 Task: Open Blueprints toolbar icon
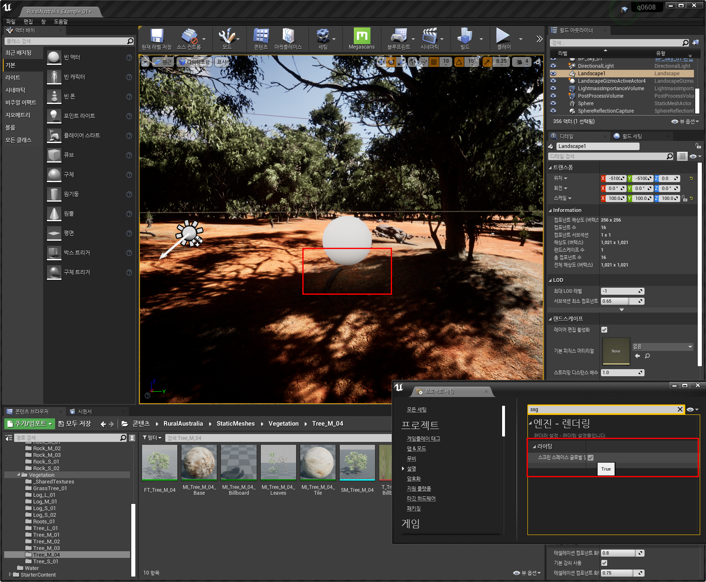pos(399,36)
